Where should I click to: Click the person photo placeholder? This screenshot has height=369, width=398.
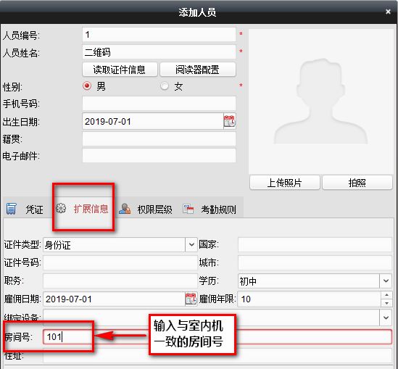321,101
